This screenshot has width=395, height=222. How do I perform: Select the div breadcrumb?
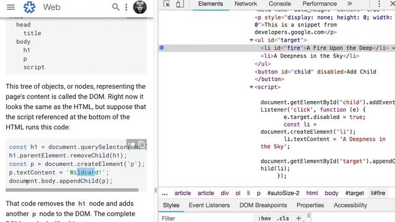pos(225,193)
